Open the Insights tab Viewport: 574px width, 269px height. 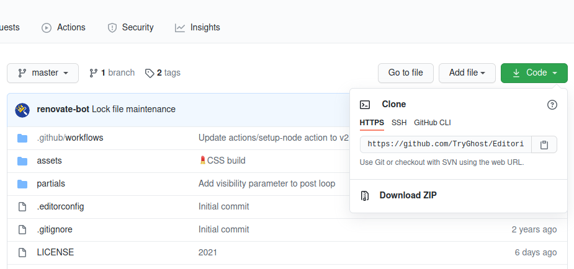(x=197, y=27)
